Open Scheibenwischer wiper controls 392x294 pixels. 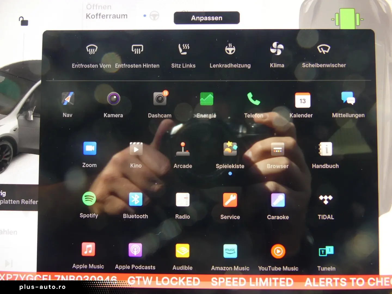click(324, 49)
